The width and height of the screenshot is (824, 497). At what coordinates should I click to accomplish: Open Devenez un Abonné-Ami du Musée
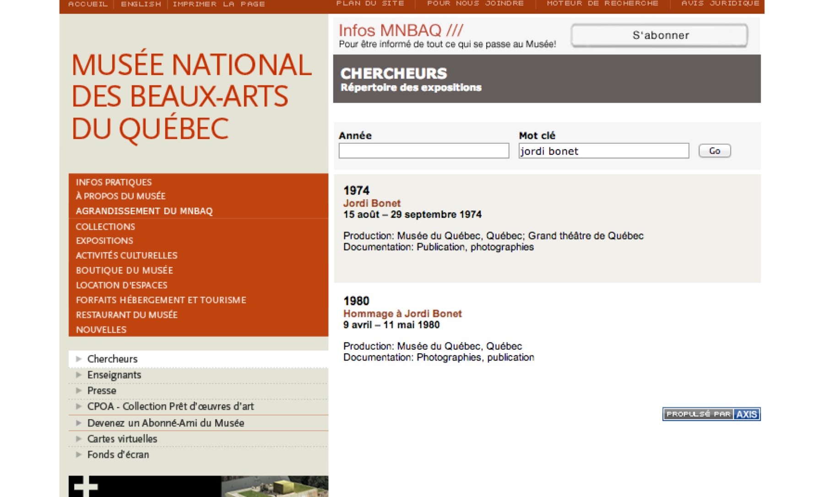[x=166, y=423]
